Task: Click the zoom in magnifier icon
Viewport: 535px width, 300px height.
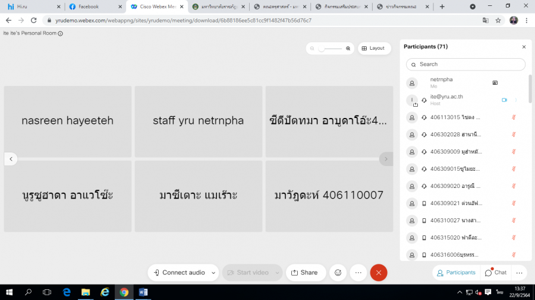Action: tap(348, 49)
